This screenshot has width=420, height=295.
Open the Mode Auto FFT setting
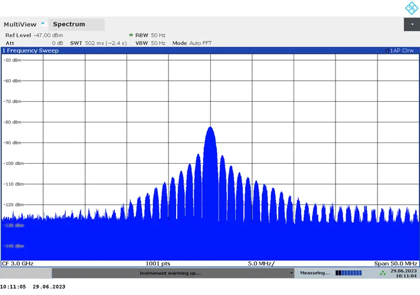(x=191, y=43)
